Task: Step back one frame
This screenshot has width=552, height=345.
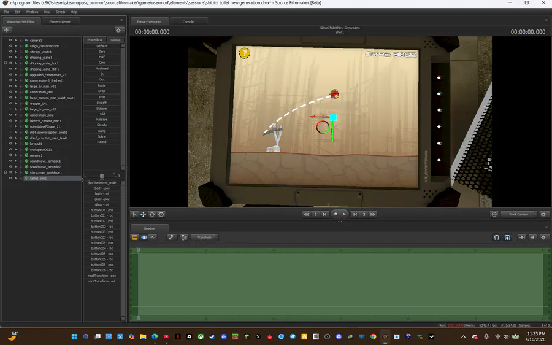Action: 324,214
